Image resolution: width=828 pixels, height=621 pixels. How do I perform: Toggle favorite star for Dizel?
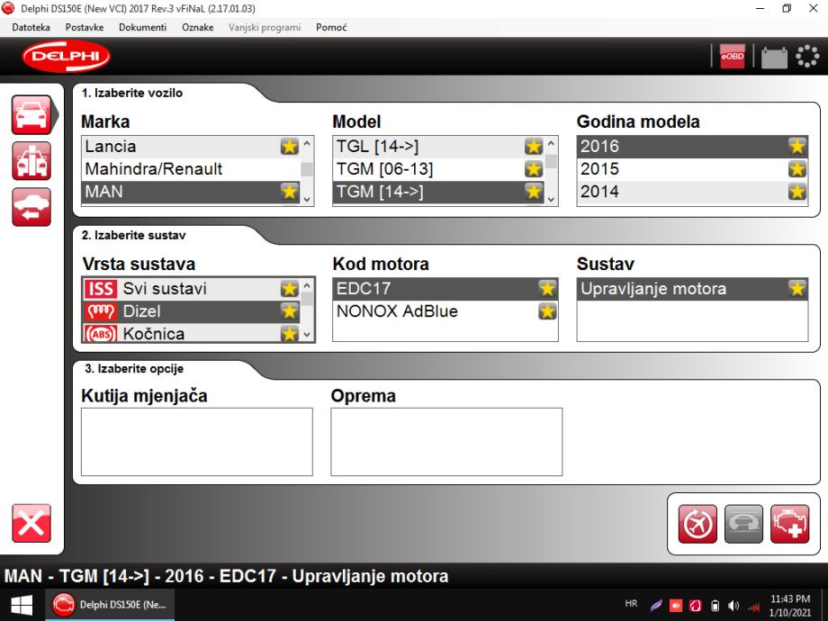pos(290,311)
